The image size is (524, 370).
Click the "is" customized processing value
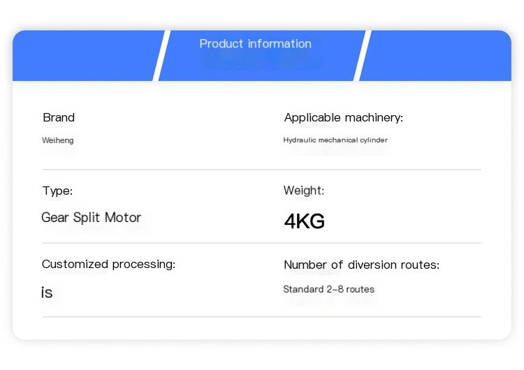tap(47, 293)
